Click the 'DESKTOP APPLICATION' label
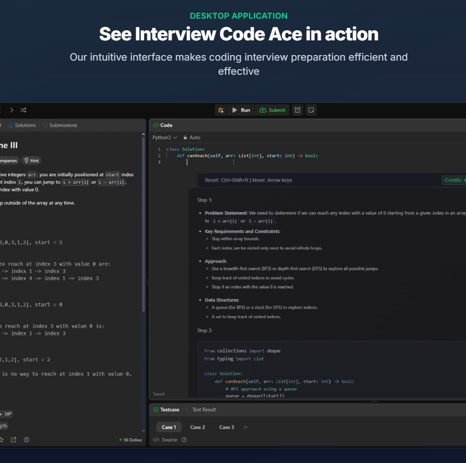Viewport: 466px width, 463px height. click(239, 16)
